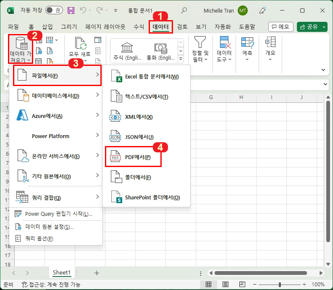
Task: Choose 텍스트/CSV에서 option
Action: click(146, 97)
